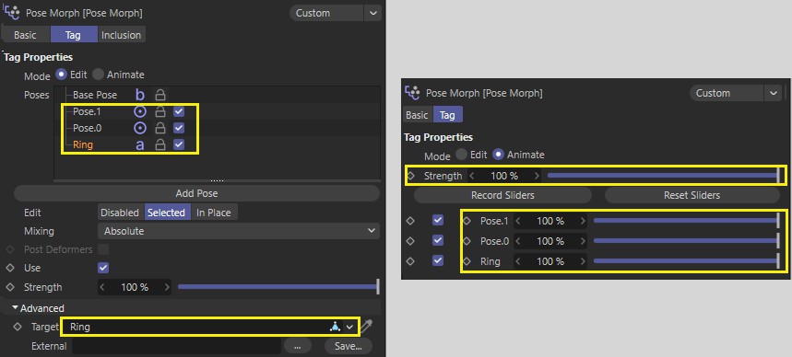Click keyframe diamond next to Pose.0 slider label
This screenshot has width=792, height=357.
[467, 241]
